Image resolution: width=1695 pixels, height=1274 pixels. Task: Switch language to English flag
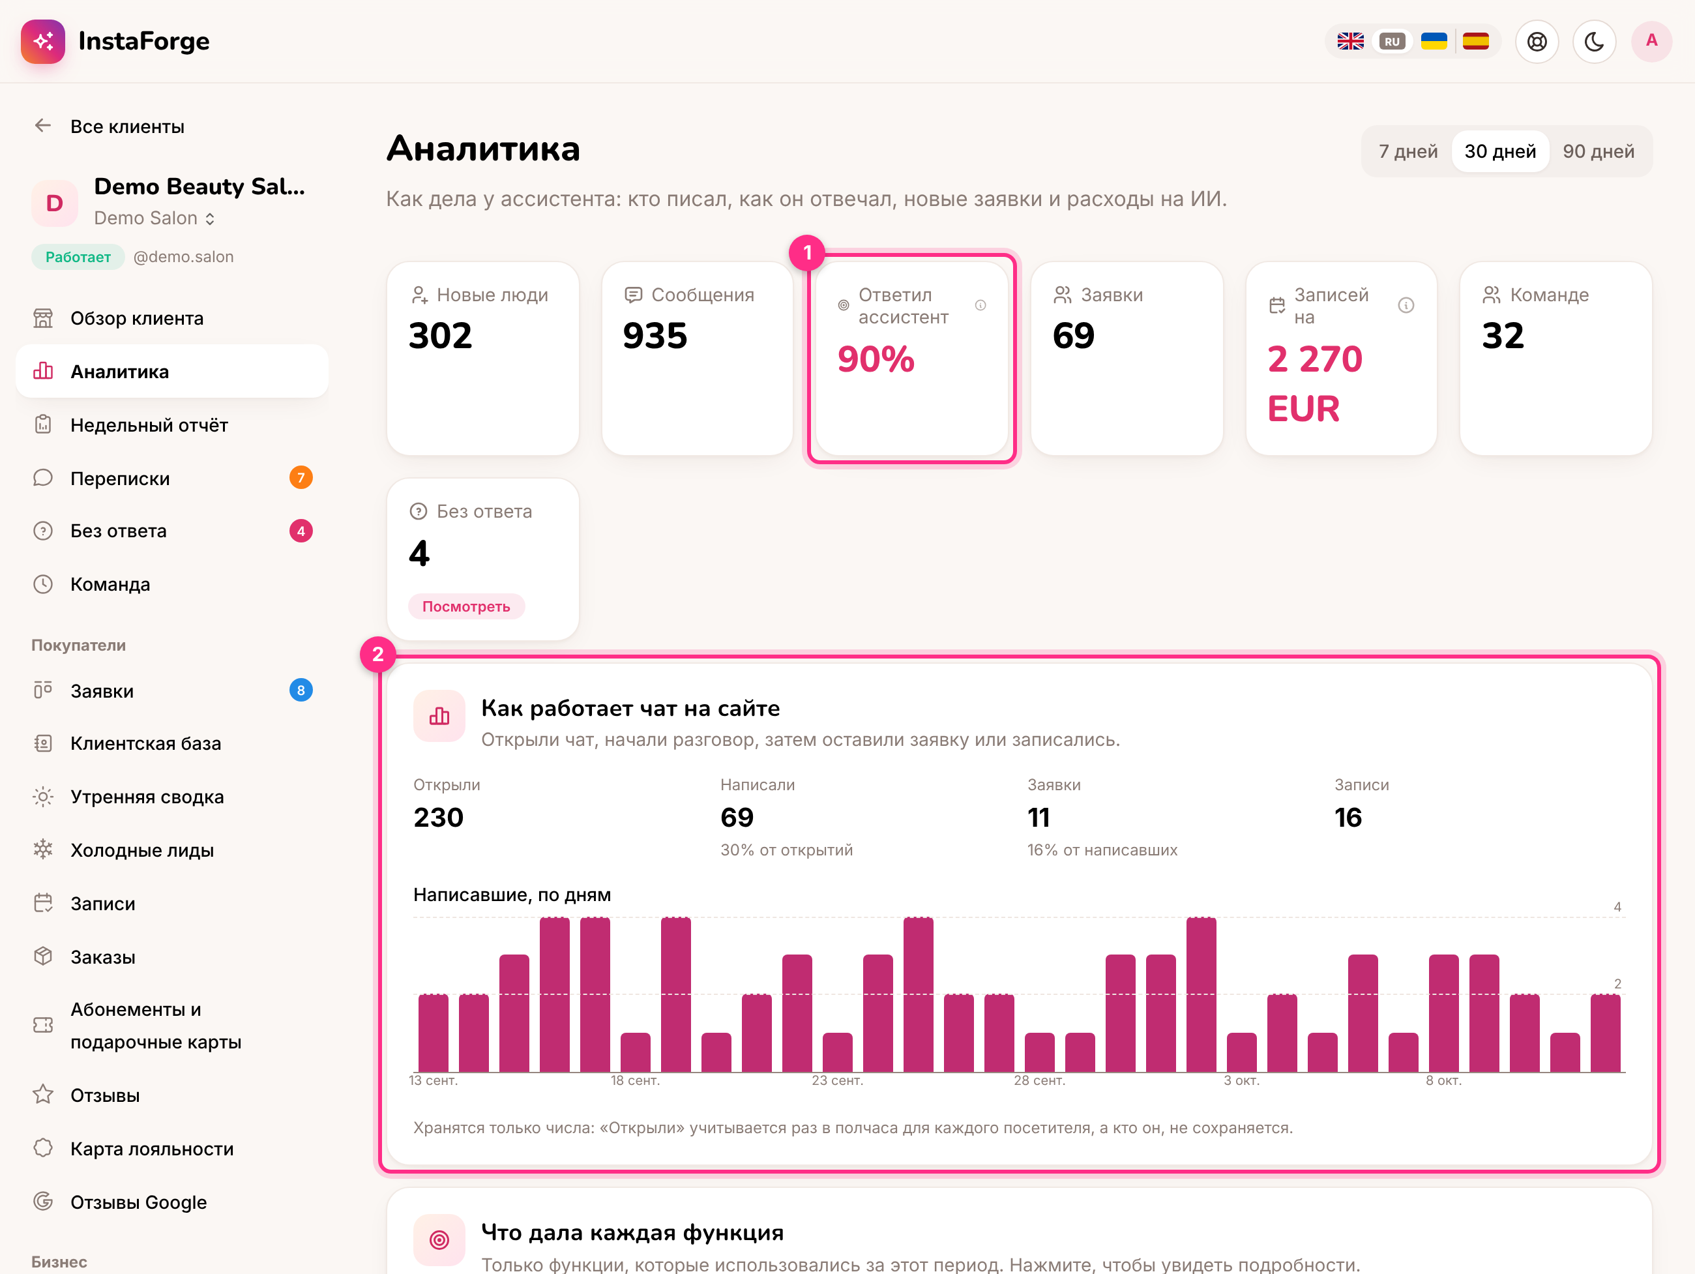(1350, 41)
